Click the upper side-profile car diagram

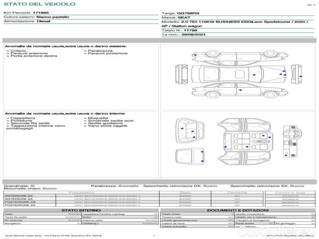pos(238,57)
